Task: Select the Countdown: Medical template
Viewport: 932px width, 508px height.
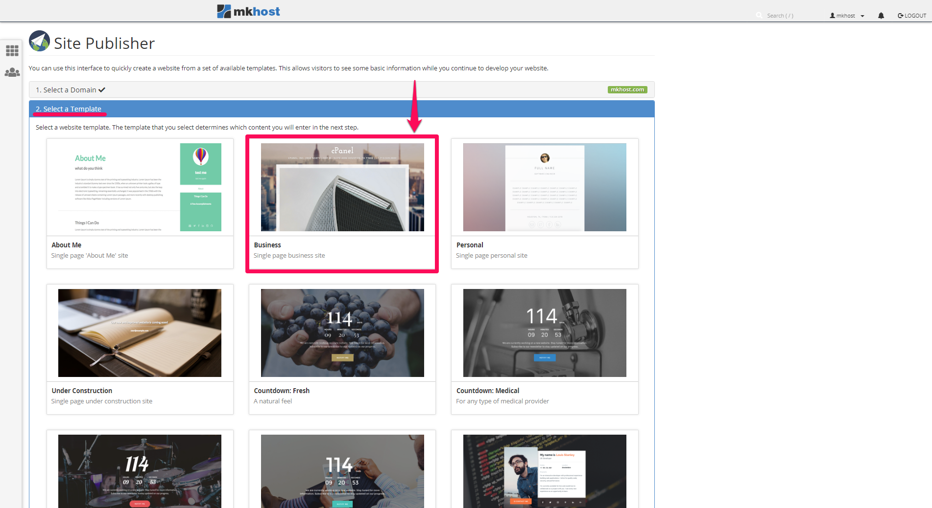Action: pos(545,333)
